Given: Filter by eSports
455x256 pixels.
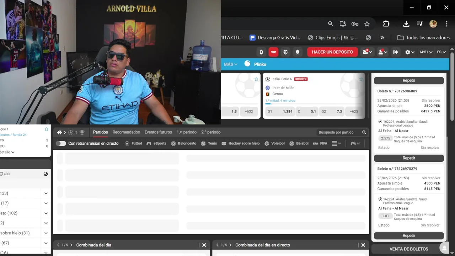Looking at the screenshot, I should (x=156, y=143).
